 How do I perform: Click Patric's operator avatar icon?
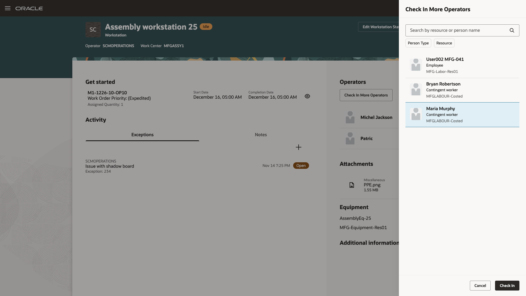click(350, 138)
